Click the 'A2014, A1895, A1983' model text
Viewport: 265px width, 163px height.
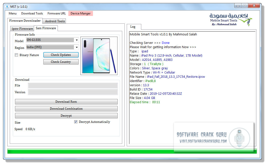coord(157,60)
